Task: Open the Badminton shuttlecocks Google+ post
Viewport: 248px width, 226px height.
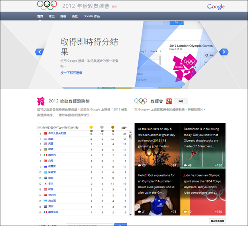Action: coord(203,146)
